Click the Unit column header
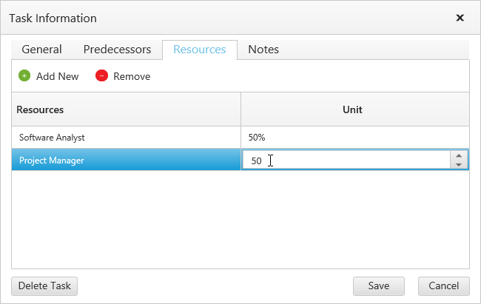 352,109
